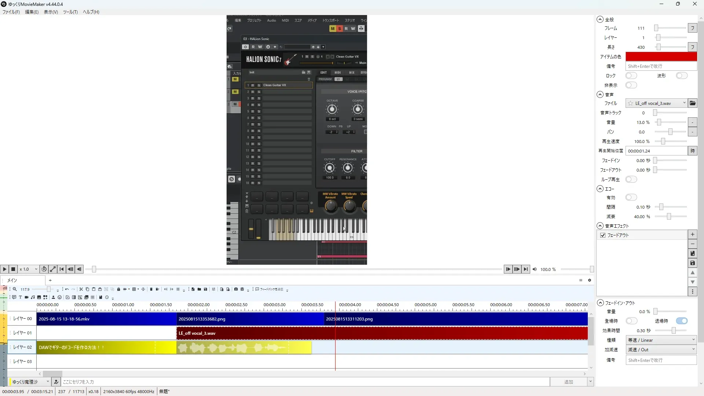The height and width of the screenshot is (396, 704).
Task: Open folder icon next to audio file
Action: pos(692,103)
